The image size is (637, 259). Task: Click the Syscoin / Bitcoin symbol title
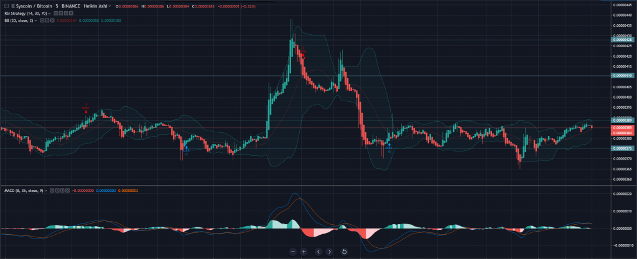point(34,6)
